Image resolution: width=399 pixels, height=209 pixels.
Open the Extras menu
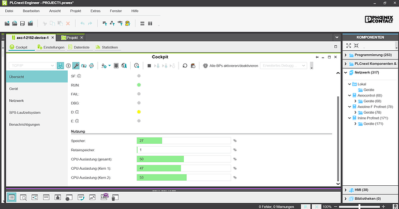click(95, 11)
